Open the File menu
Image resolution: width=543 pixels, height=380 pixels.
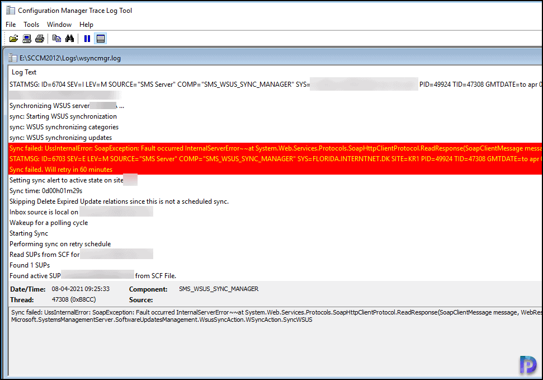click(x=11, y=25)
